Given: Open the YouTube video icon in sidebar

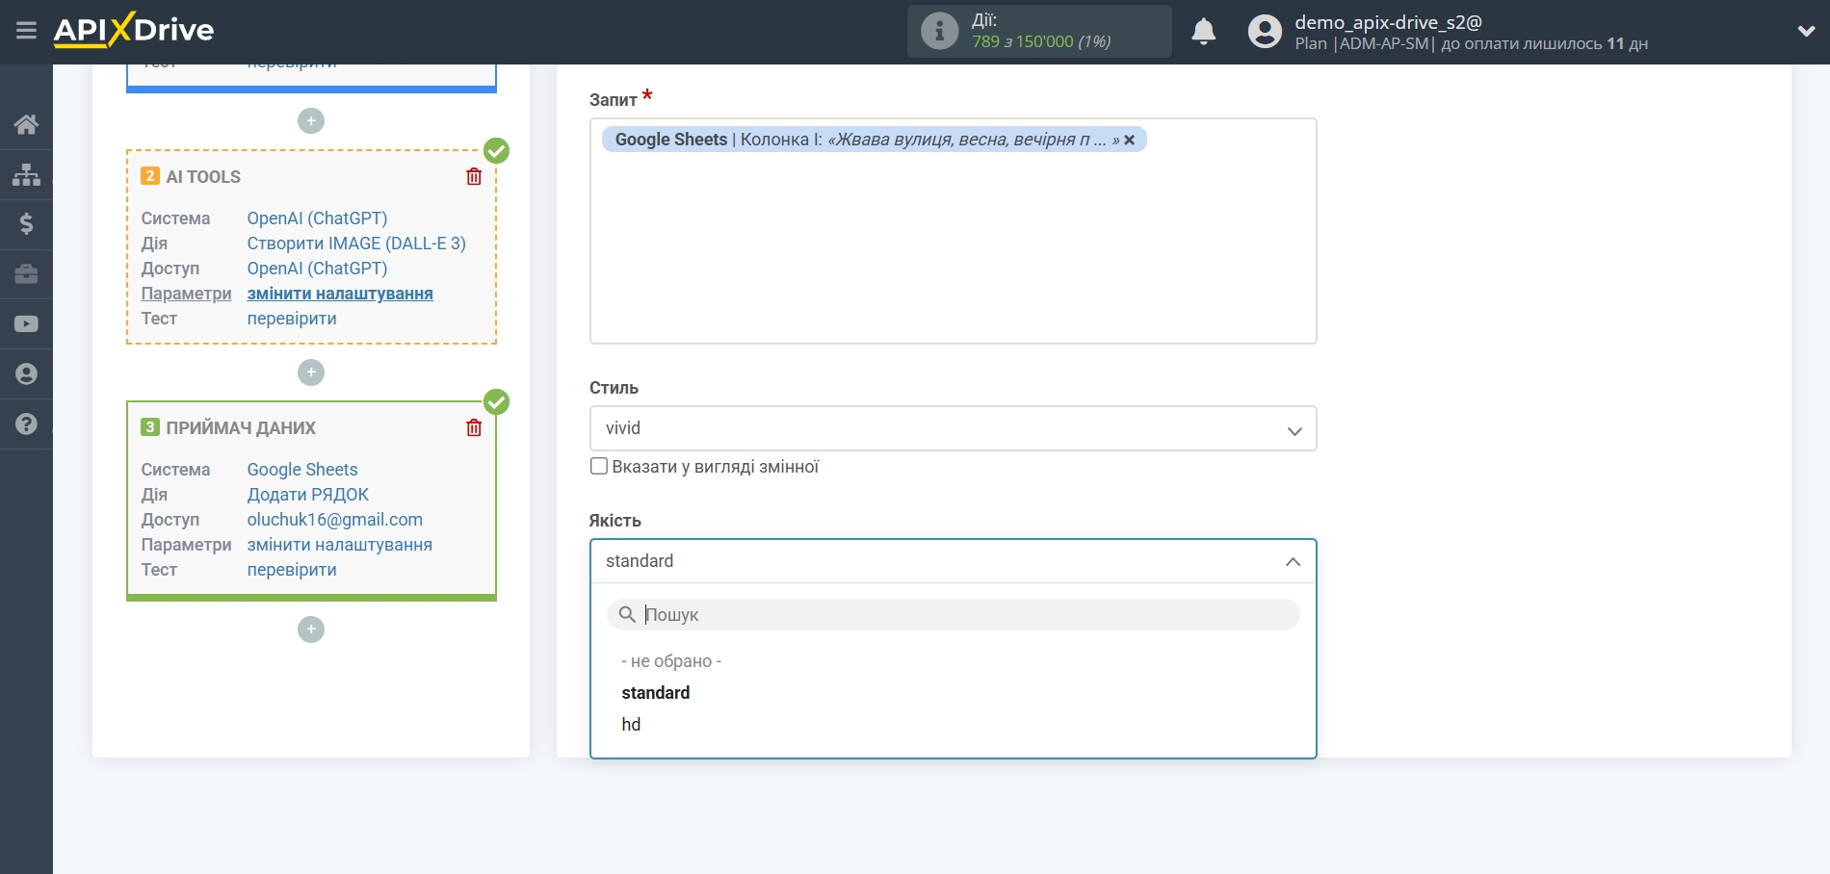Looking at the screenshot, I should pyautogui.click(x=26, y=324).
